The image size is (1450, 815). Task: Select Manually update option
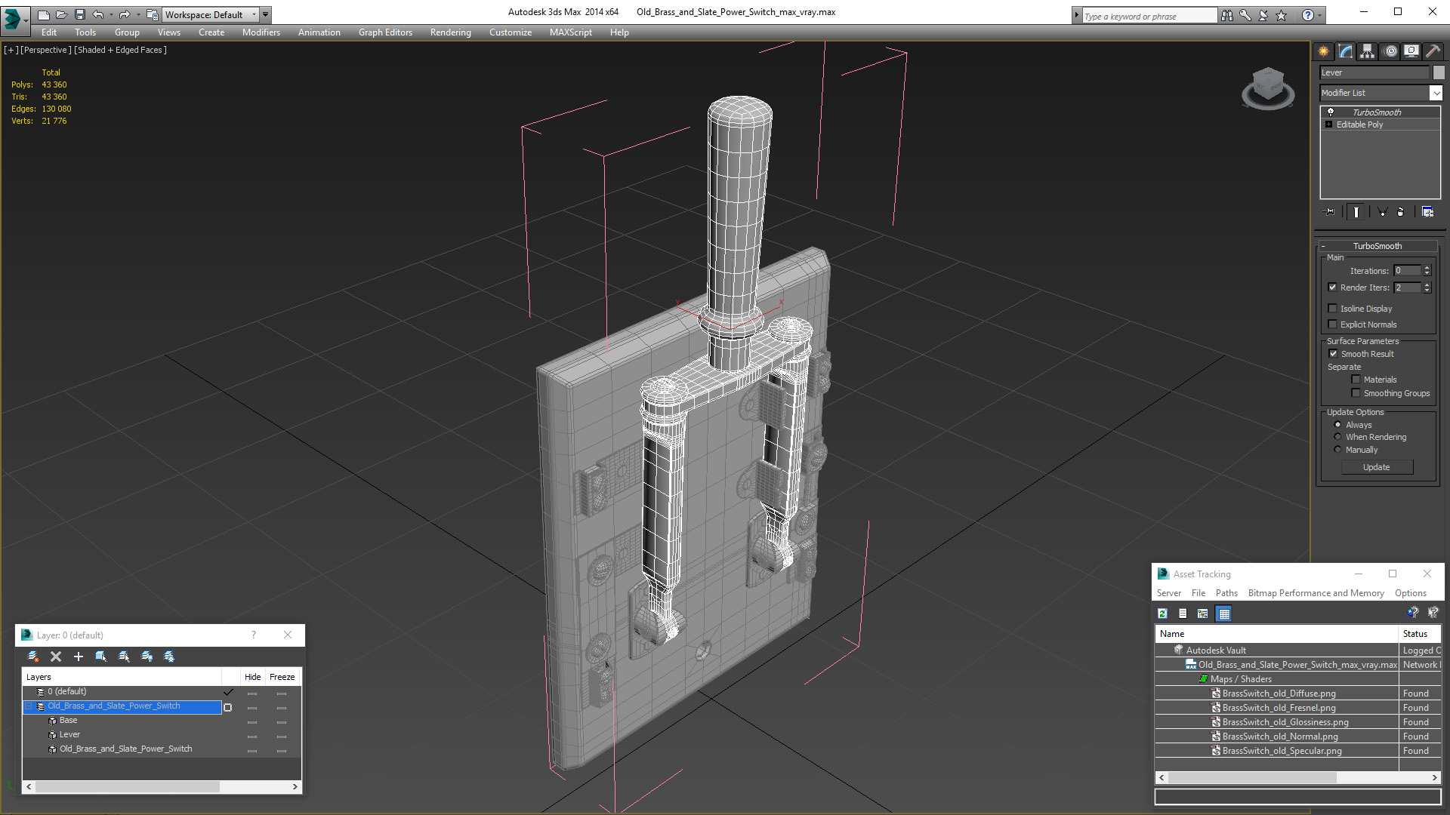tap(1337, 450)
